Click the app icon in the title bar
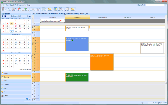Screen dimensions: 168x105 click(2, 2)
